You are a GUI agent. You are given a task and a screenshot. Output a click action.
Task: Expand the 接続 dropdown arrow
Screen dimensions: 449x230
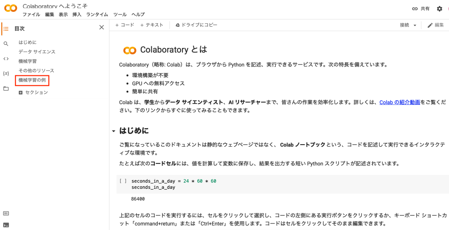tap(415, 25)
